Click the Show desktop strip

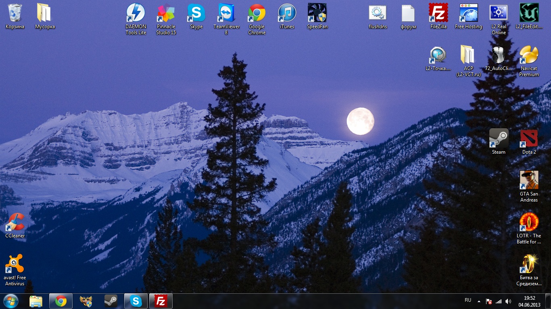(548, 301)
